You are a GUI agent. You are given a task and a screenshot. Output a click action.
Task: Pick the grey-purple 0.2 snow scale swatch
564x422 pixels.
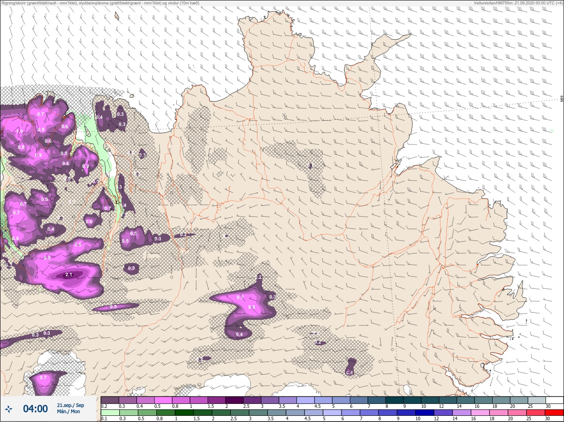pyautogui.click(x=110, y=400)
